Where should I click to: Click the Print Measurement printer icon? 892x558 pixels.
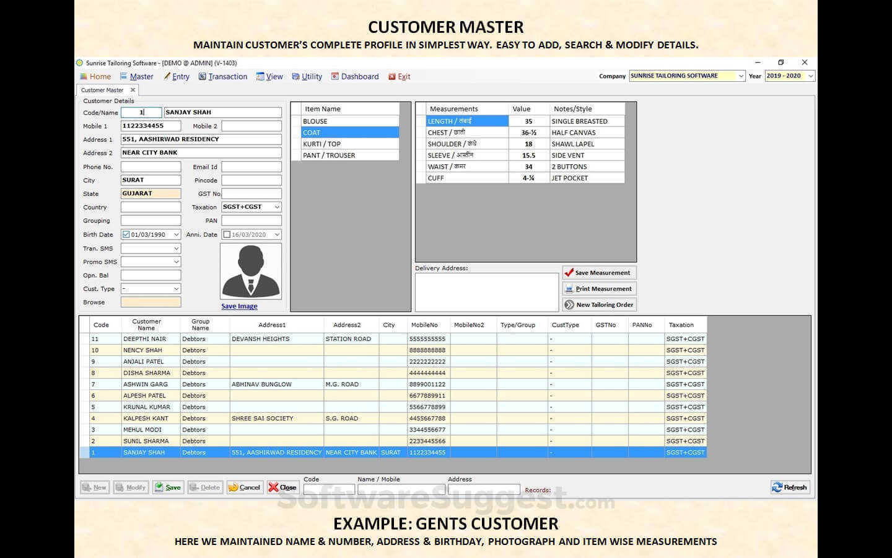[x=569, y=289]
